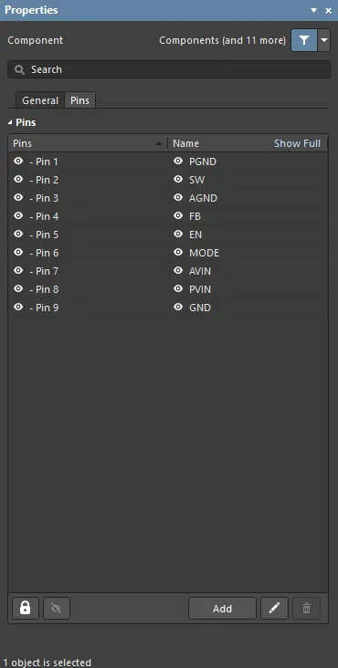Click the Show Full link
This screenshot has height=668, width=338.
click(297, 143)
